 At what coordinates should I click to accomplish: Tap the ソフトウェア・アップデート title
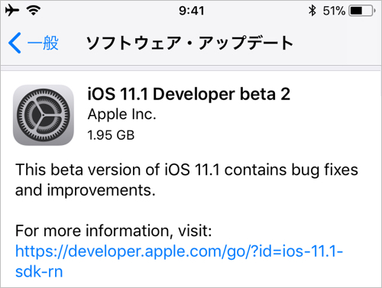189,43
